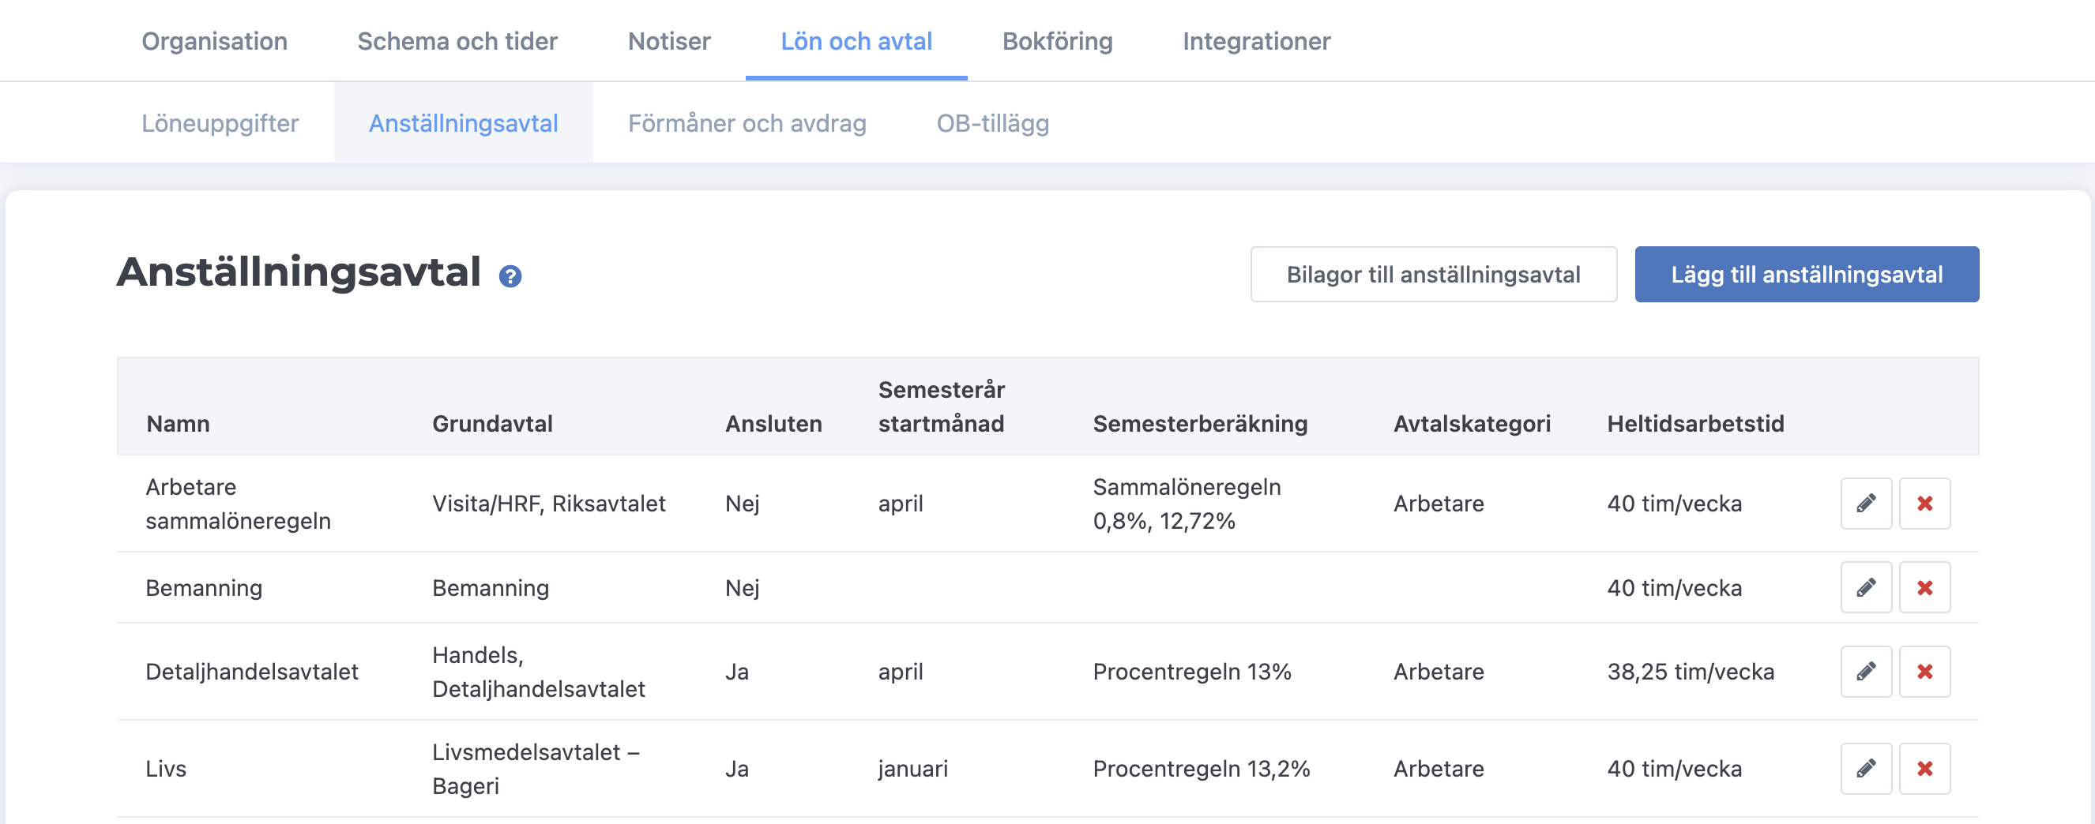Screen dimensions: 2095x824
Task: Open the OB-tillägg sub-tab
Action: tap(992, 123)
